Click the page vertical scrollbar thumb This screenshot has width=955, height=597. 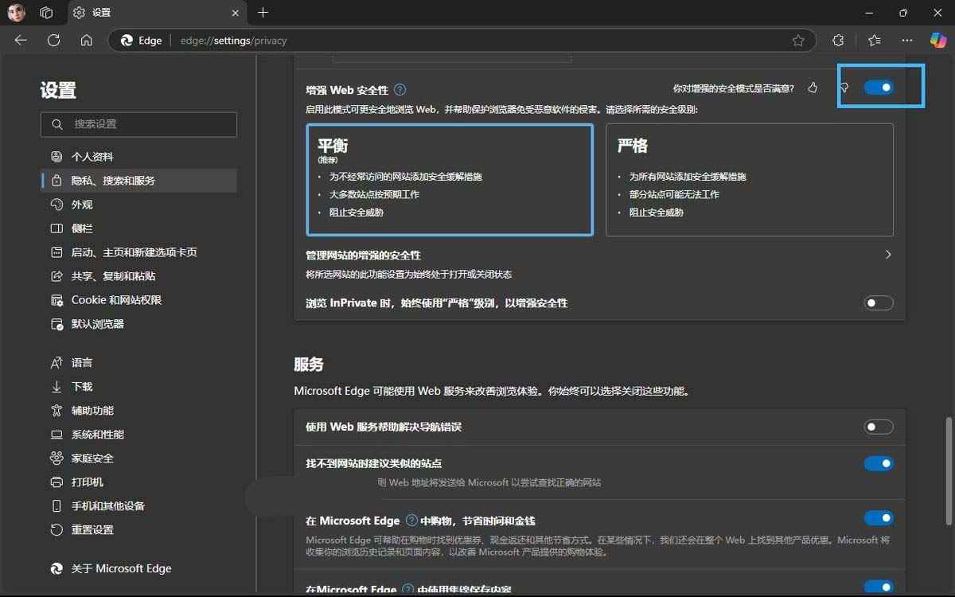[x=948, y=470]
